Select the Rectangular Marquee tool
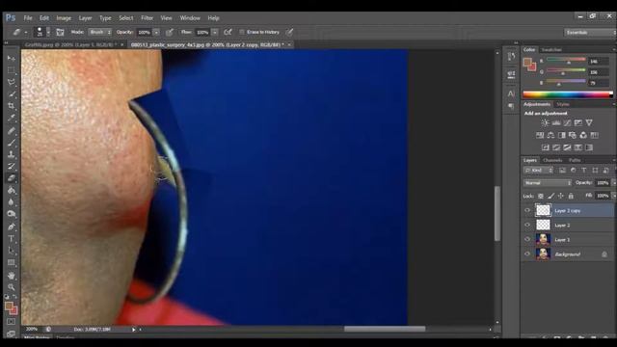The width and height of the screenshot is (617, 347). 12,70
